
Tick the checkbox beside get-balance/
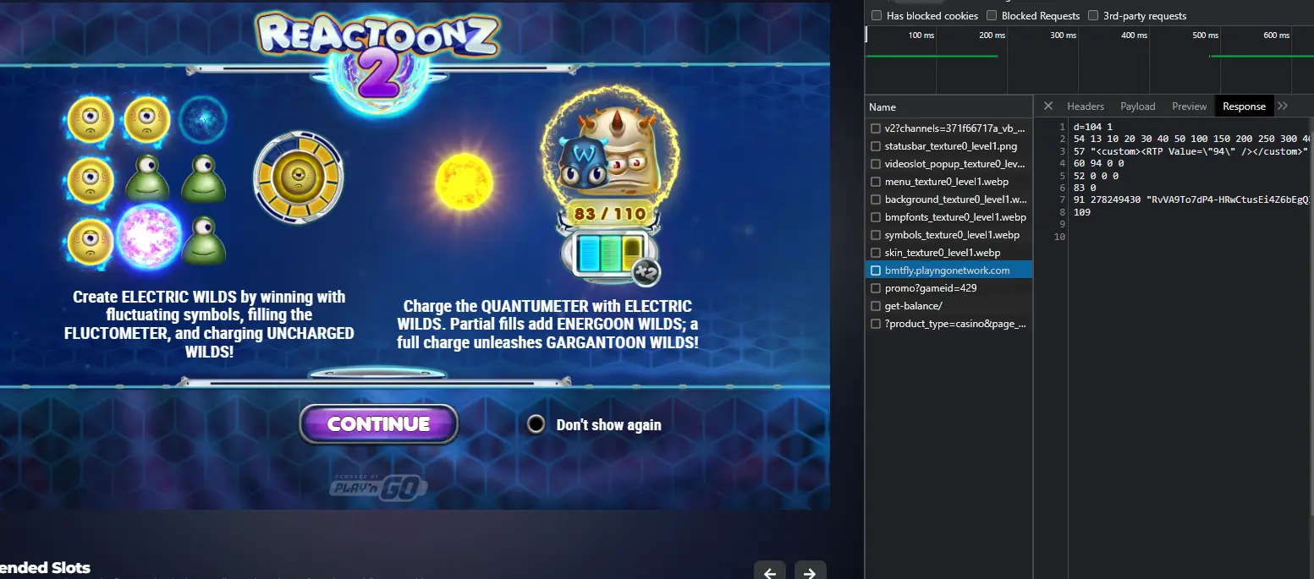pyautogui.click(x=876, y=306)
